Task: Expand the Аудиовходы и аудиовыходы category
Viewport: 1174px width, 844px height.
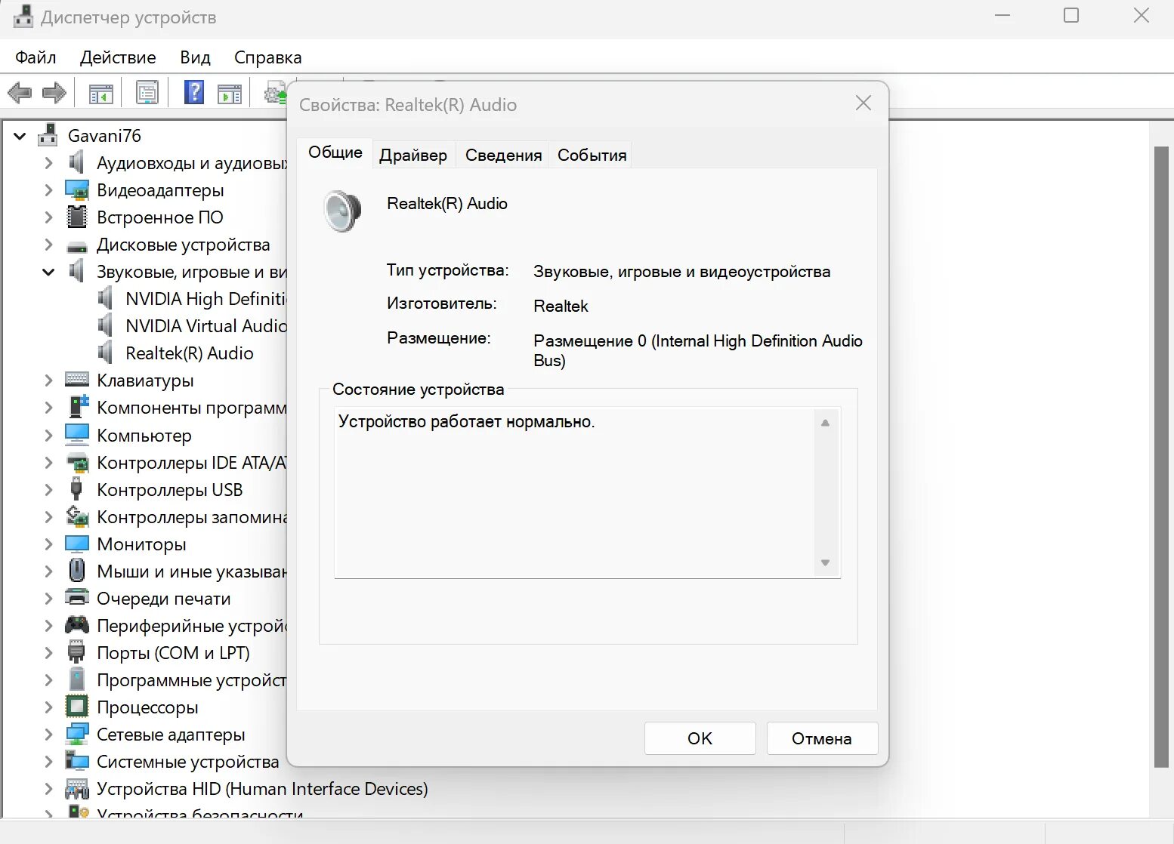Action: coord(48,163)
